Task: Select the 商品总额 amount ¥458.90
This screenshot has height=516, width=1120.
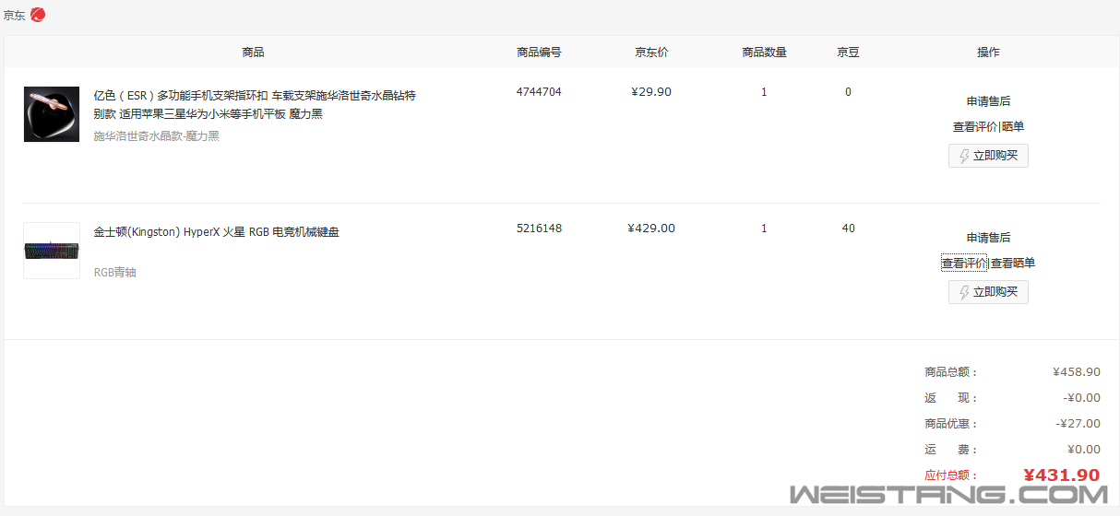Action: (x=1077, y=372)
